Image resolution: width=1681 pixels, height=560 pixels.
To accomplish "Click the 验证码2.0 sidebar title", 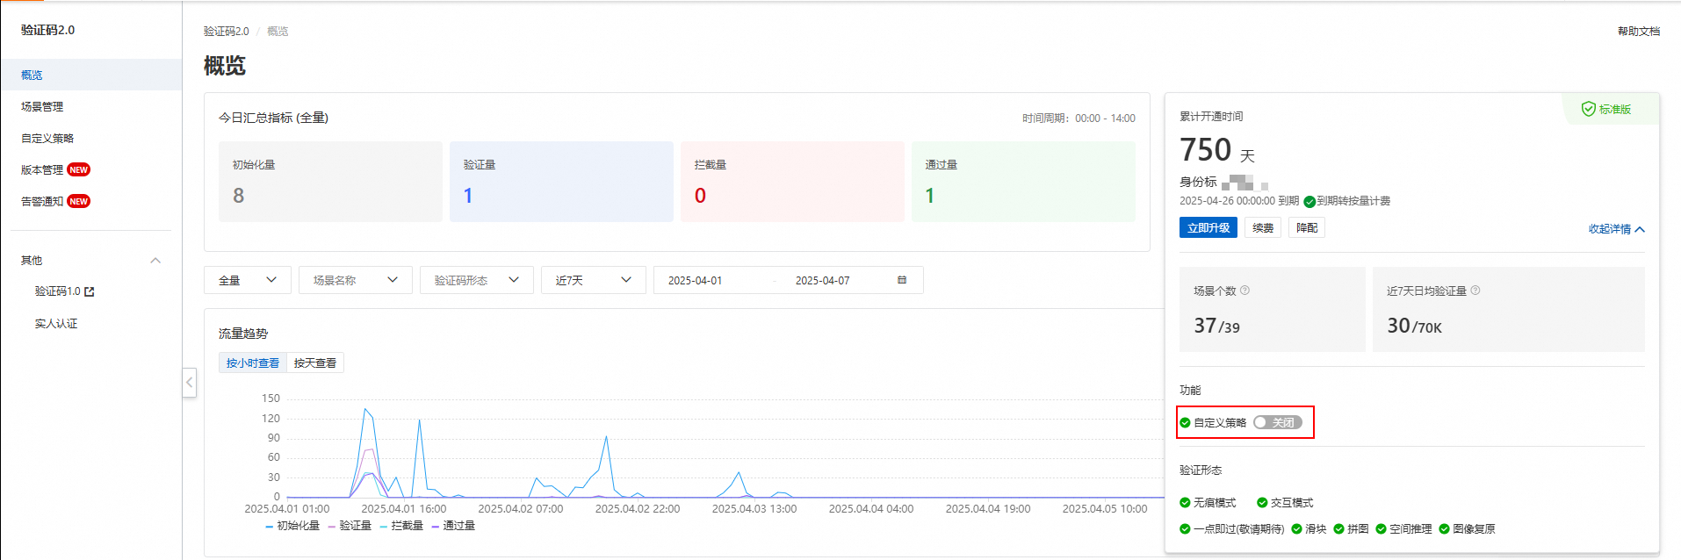I will [x=48, y=30].
